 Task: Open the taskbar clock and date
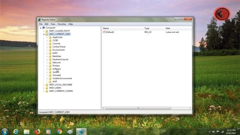coord(231,132)
